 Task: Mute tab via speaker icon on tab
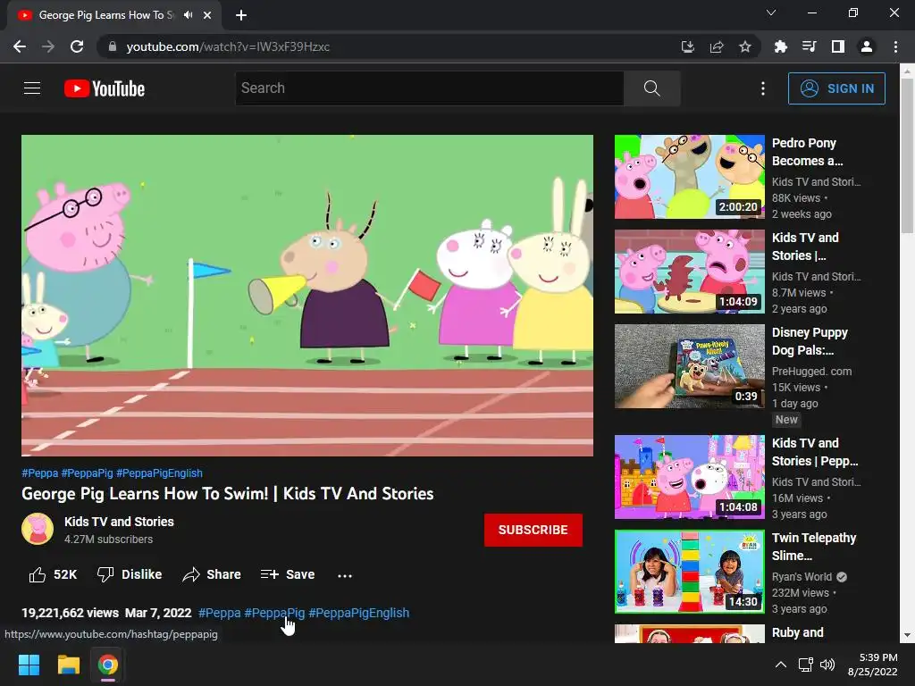point(188,15)
